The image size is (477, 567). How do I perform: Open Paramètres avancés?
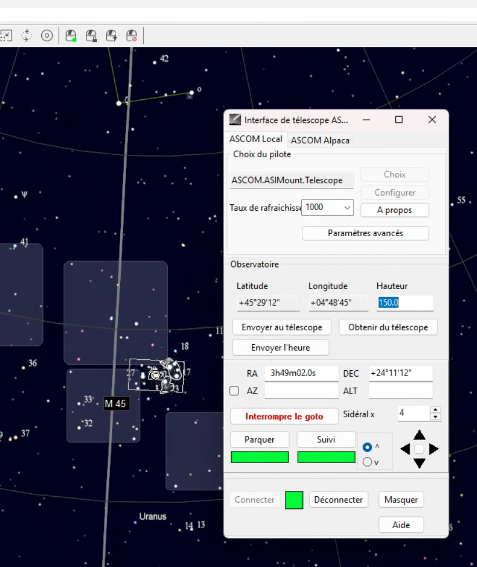tap(365, 233)
